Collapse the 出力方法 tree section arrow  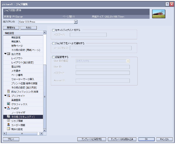(x=5, y=54)
